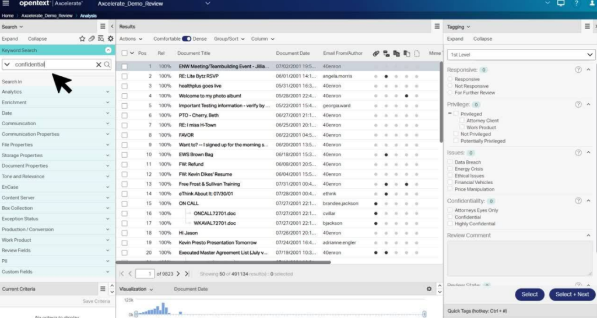Show help for Responsive tagging section
This screenshot has height=318, width=597.
point(578,70)
